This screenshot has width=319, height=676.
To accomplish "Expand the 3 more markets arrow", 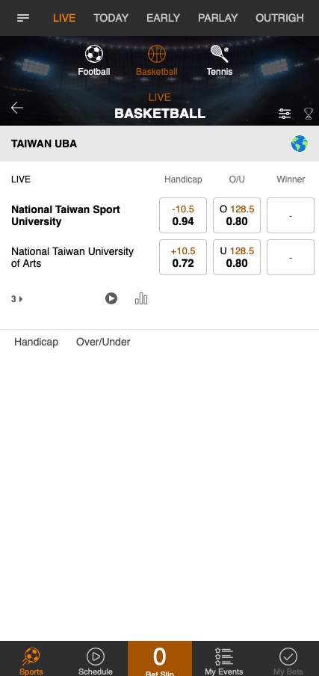I will pos(16,299).
